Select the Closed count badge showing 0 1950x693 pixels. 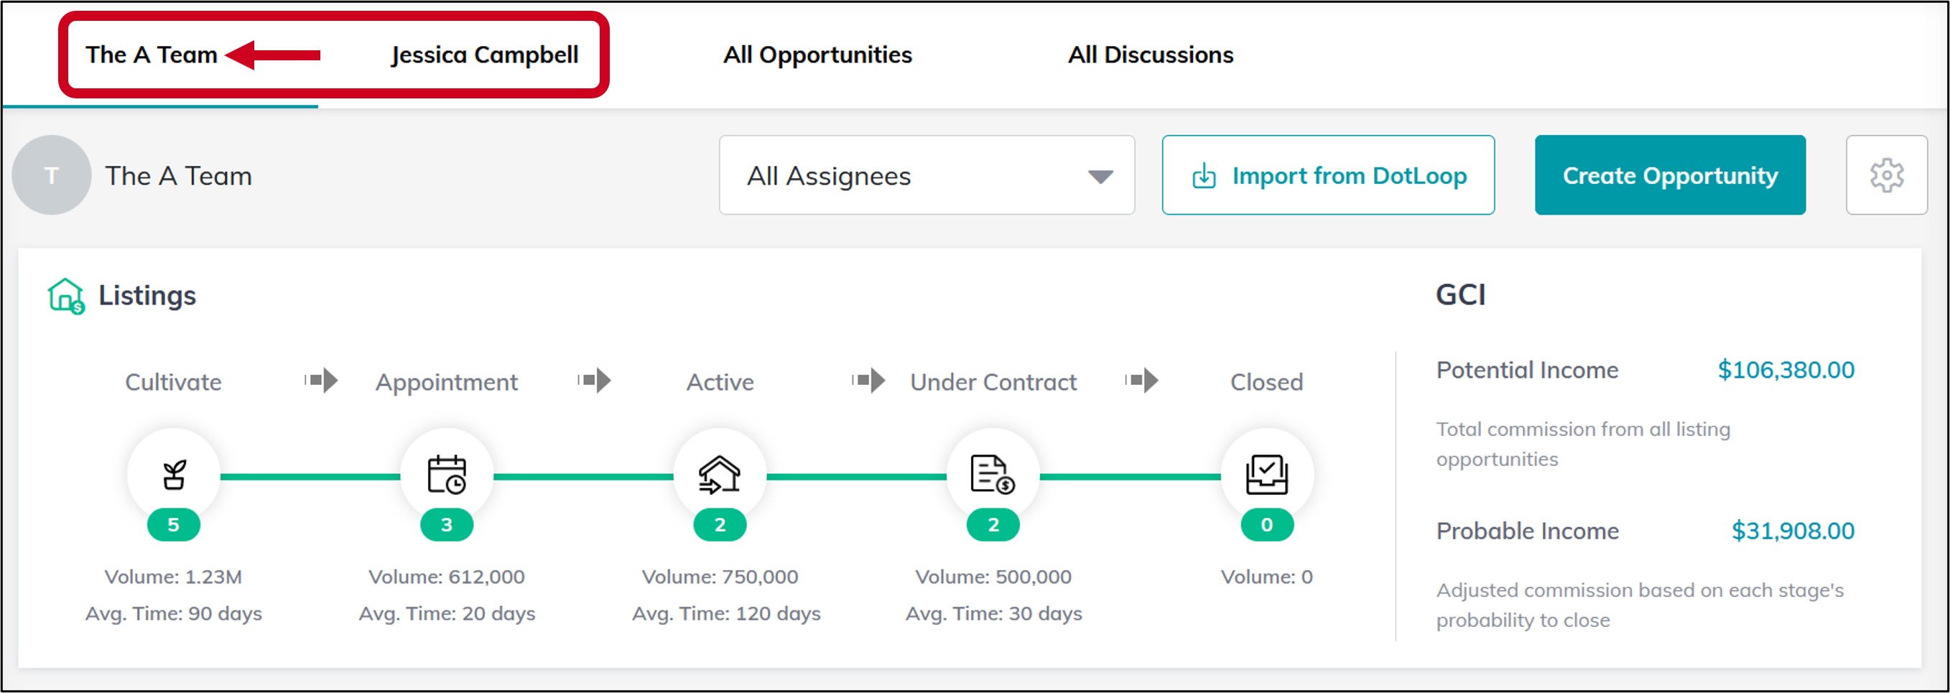tap(1266, 524)
